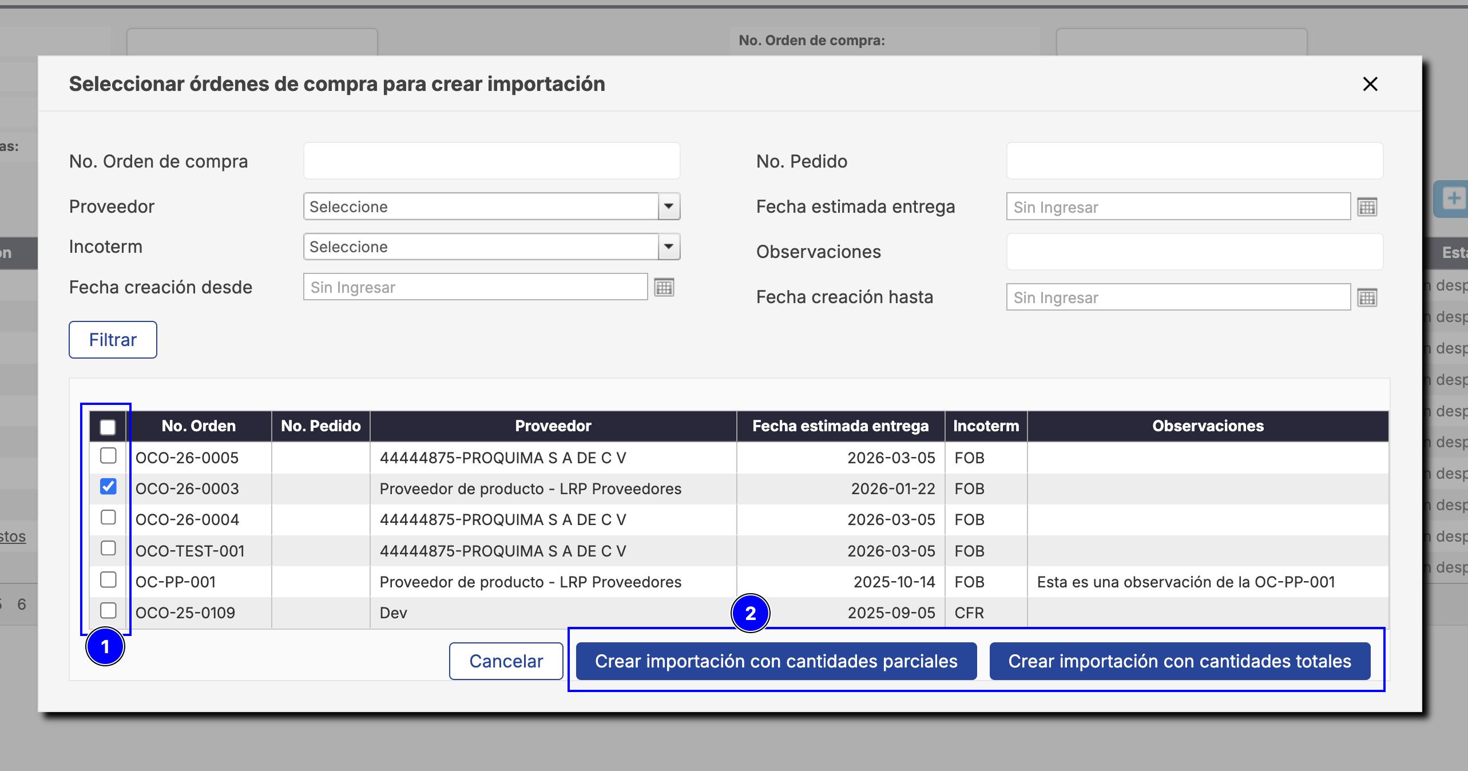Sort by No. Orden column header

(199, 426)
